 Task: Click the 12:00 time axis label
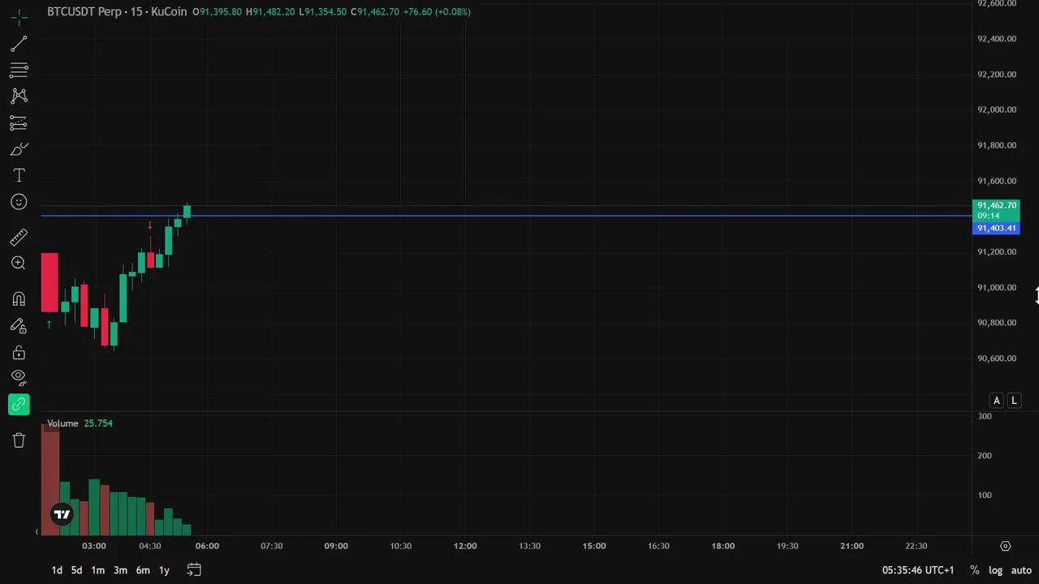(x=465, y=546)
